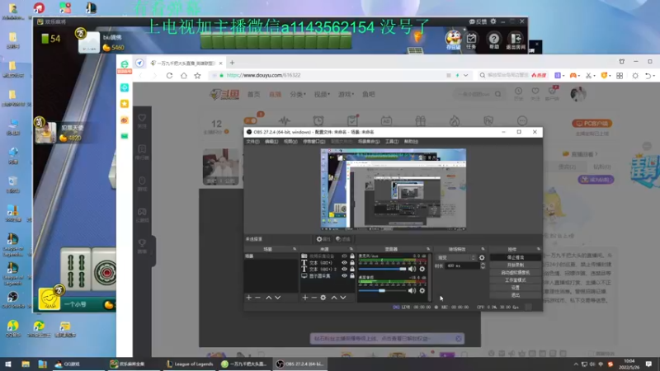Click the exit button in OBS controls
The image size is (660, 371).
click(x=515, y=295)
